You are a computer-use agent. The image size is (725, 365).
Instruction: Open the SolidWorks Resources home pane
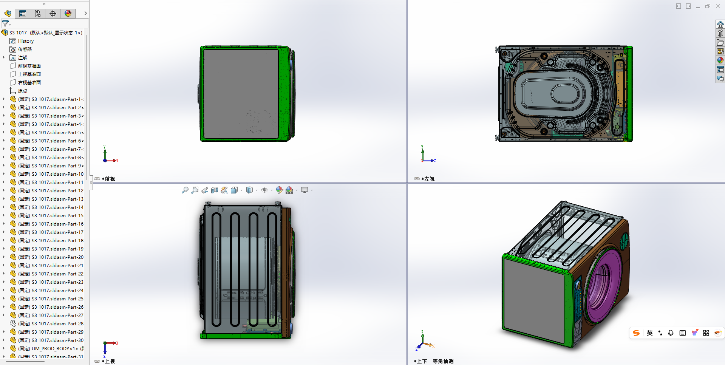pyautogui.click(x=720, y=24)
